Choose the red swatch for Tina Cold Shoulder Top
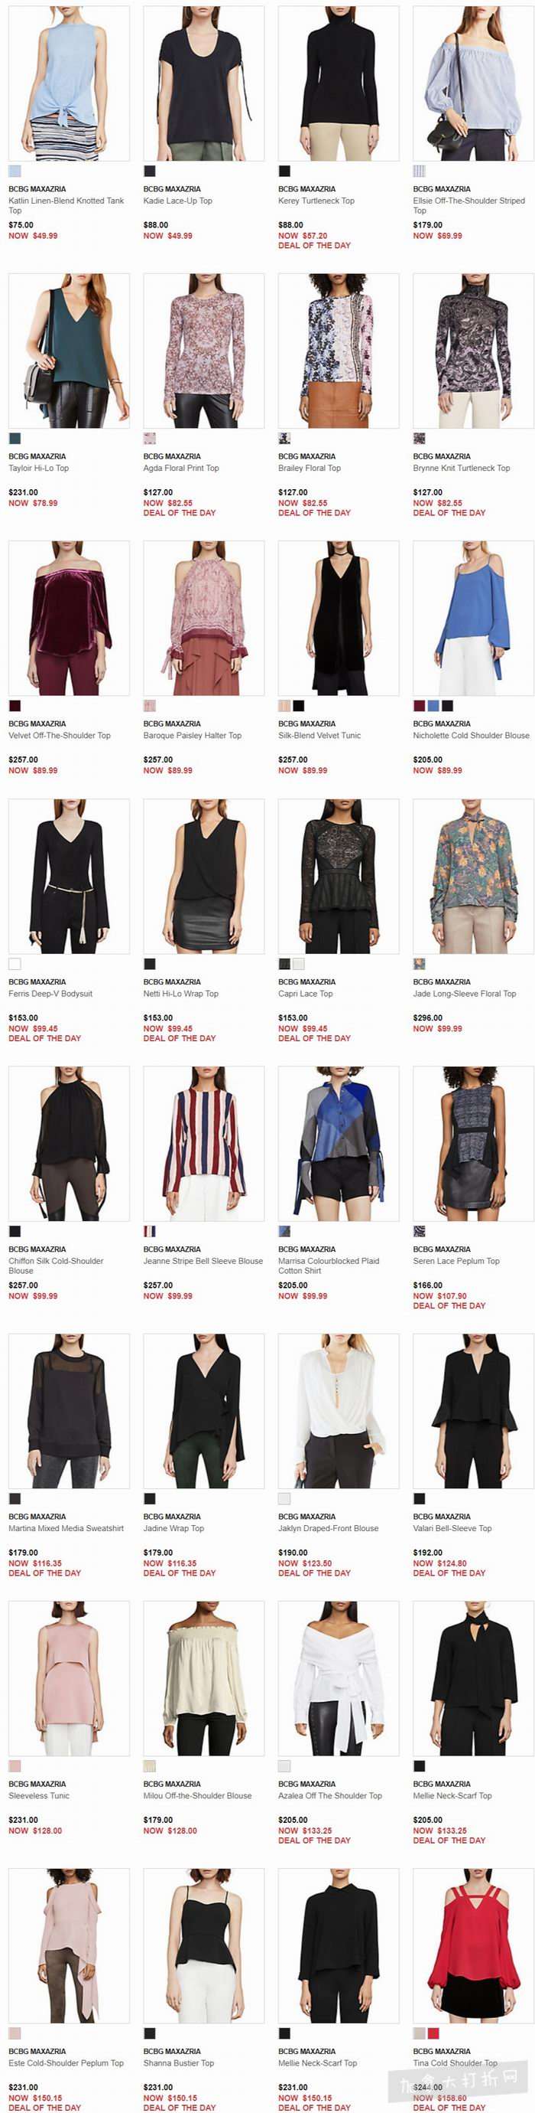 click(x=433, y=2033)
